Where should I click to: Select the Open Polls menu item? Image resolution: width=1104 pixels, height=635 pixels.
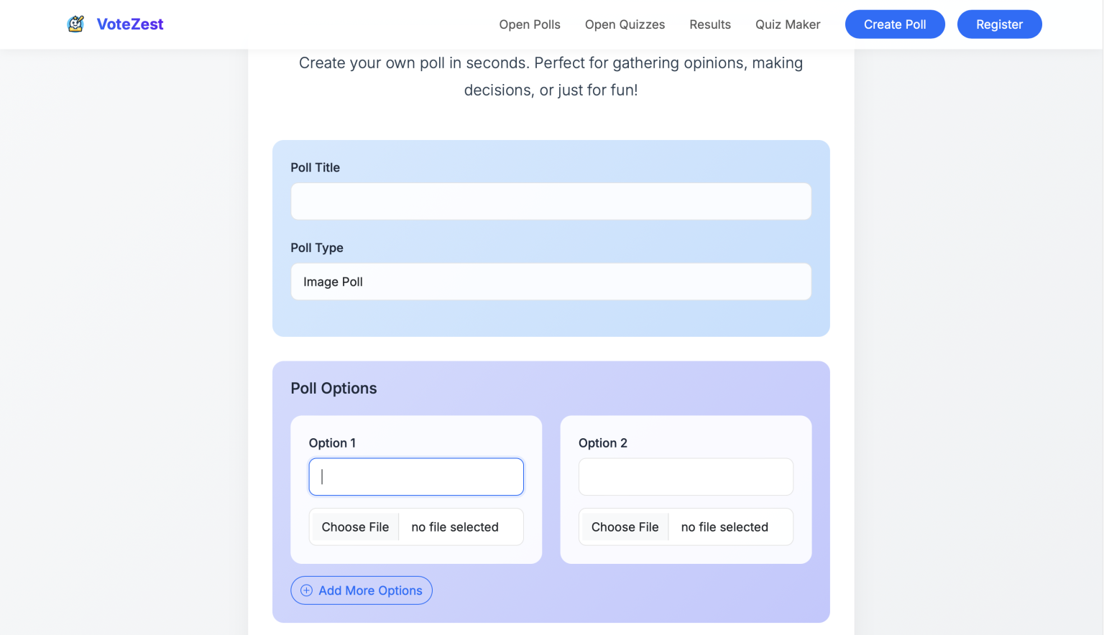[530, 24]
